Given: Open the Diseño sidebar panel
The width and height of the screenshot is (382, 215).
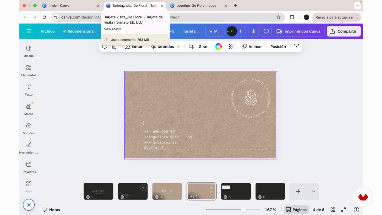Looking at the screenshot, I should point(29,51).
